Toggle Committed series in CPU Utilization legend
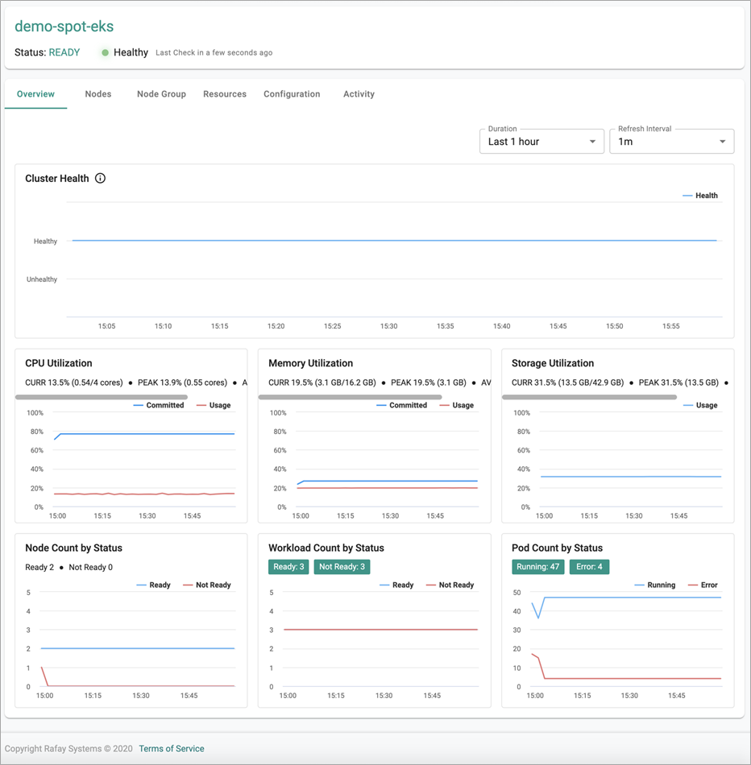The width and height of the screenshot is (751, 765). tap(159, 405)
